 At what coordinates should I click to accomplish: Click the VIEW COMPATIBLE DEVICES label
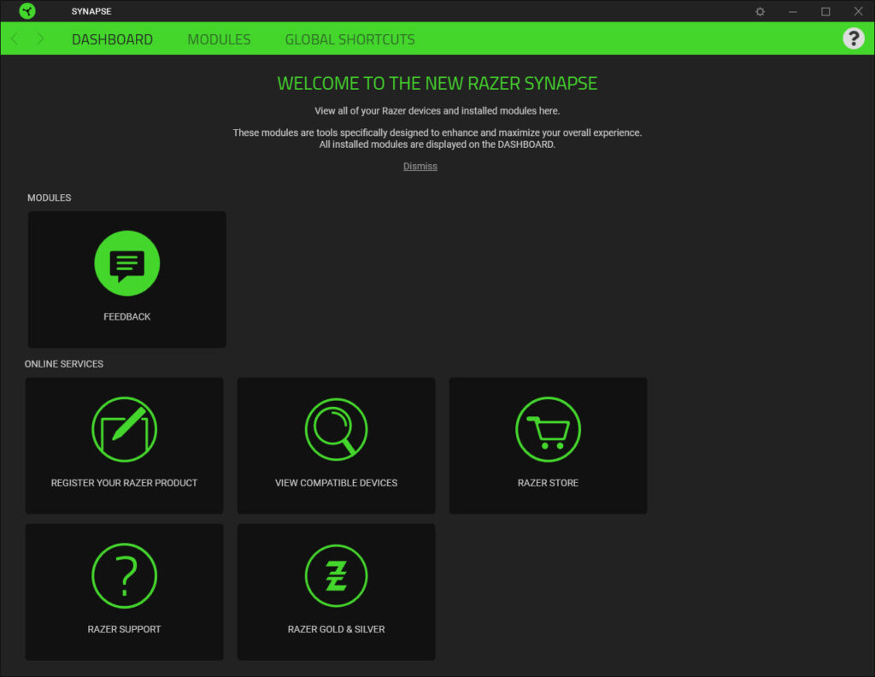(336, 483)
